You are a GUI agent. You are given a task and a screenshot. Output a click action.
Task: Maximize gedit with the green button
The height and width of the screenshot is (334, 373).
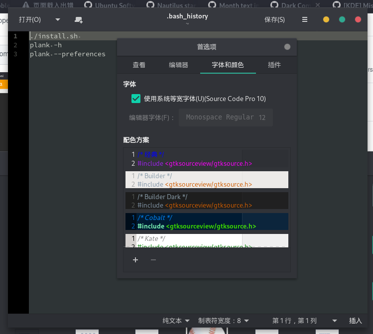pyautogui.click(x=342, y=19)
